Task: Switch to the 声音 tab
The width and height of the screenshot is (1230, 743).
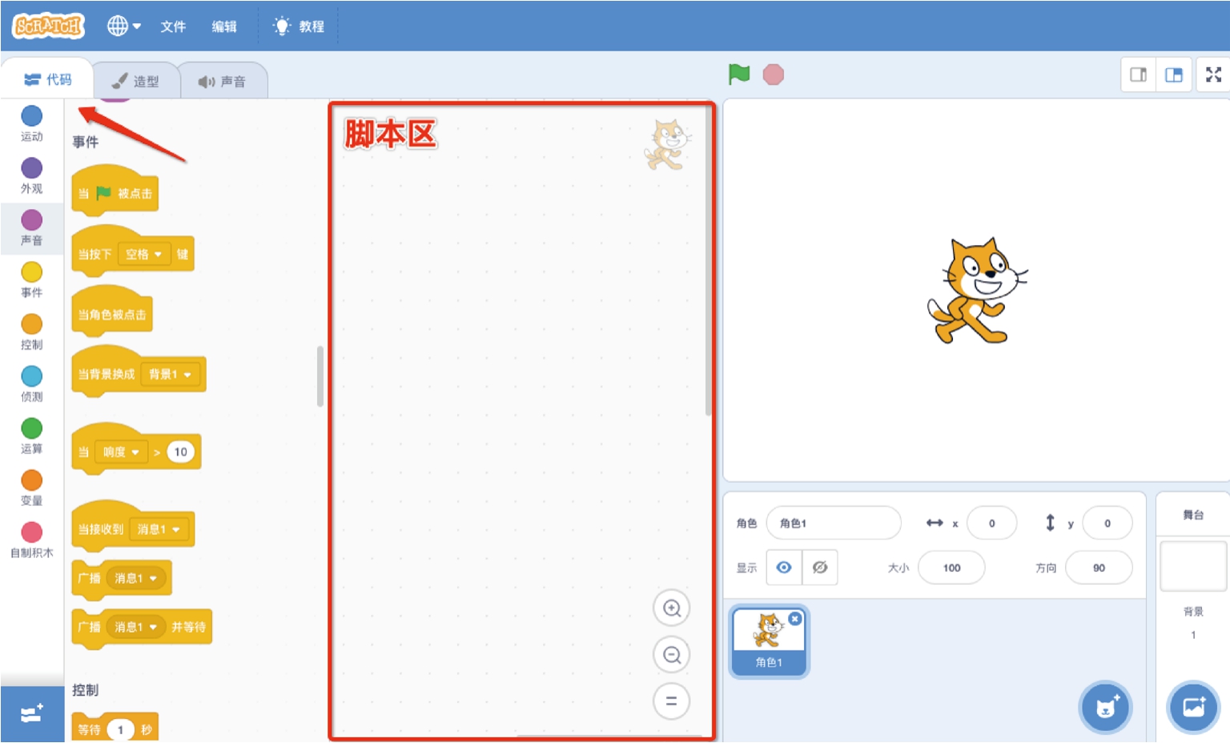Action: pyautogui.click(x=222, y=81)
